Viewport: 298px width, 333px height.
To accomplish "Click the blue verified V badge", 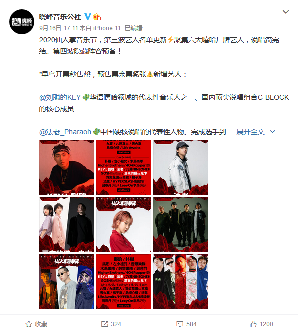I will (88, 17).
